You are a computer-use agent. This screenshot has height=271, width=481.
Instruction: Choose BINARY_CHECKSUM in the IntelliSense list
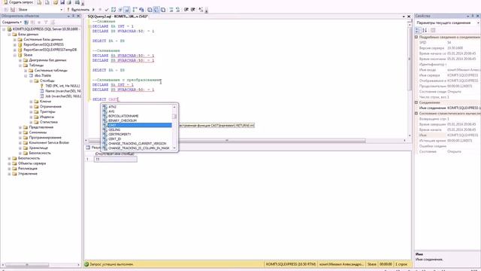tap(122, 120)
